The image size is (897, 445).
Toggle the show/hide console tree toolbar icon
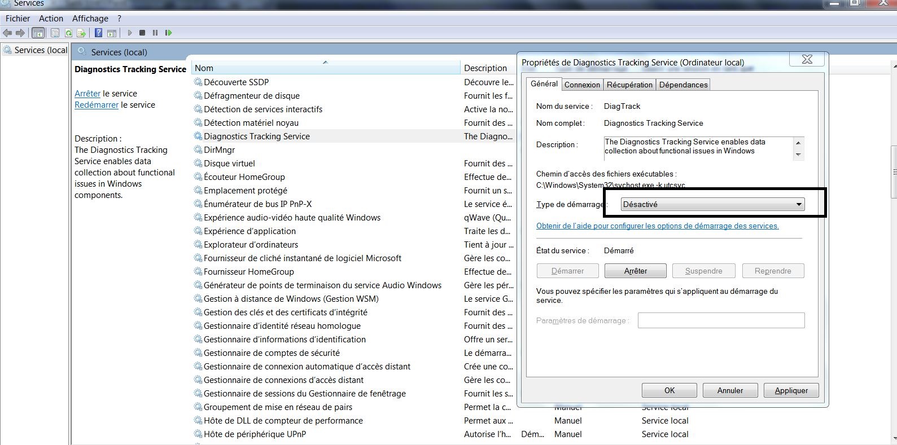pyautogui.click(x=38, y=33)
